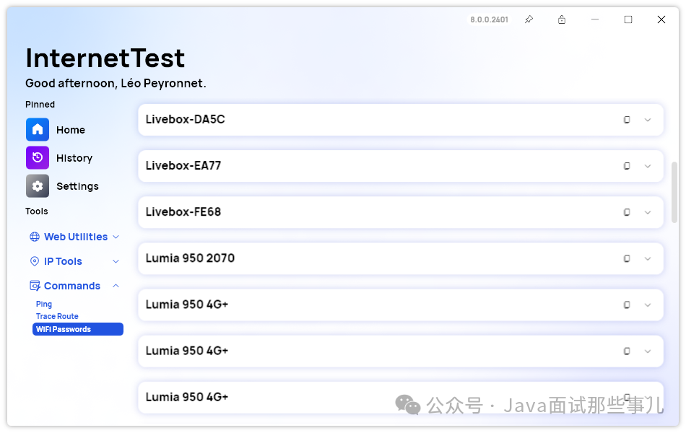Image resolution: width=686 pixels, height=433 pixels.
Task: Expand the IP Tools section
Action: point(74,261)
